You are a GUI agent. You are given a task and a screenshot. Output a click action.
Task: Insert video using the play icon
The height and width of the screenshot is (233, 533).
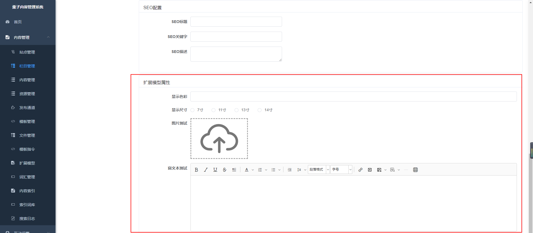(x=370, y=170)
